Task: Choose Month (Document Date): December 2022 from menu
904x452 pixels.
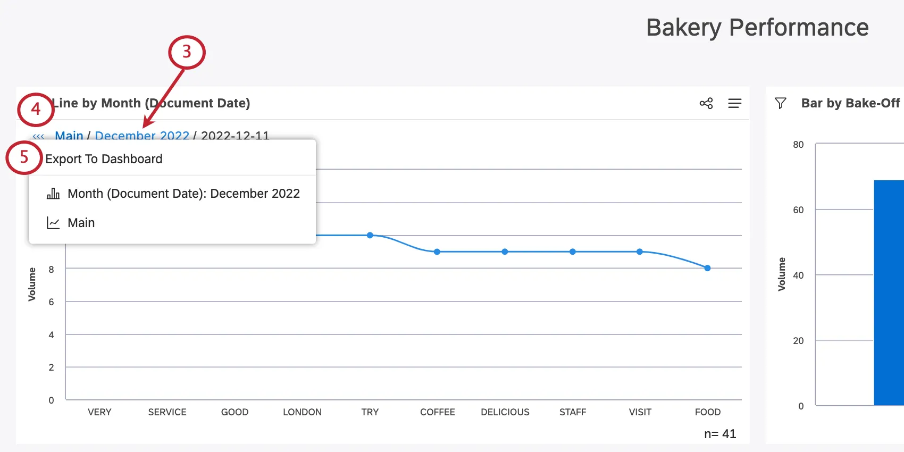Action: [183, 194]
